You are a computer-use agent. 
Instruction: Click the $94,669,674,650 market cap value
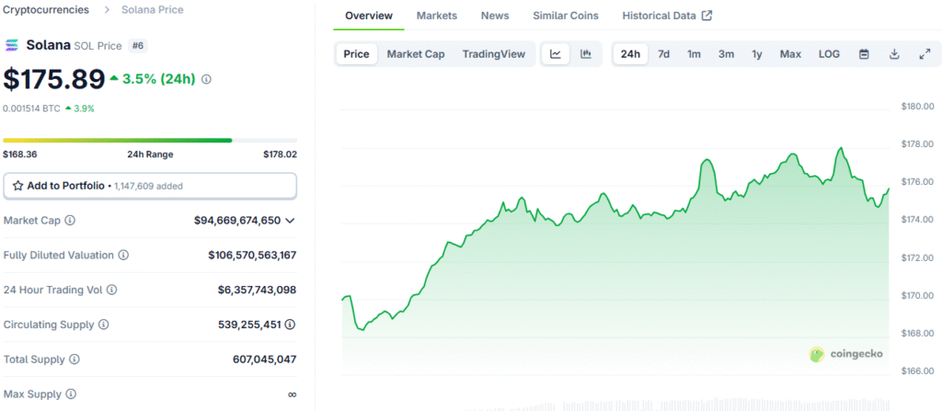click(x=237, y=221)
